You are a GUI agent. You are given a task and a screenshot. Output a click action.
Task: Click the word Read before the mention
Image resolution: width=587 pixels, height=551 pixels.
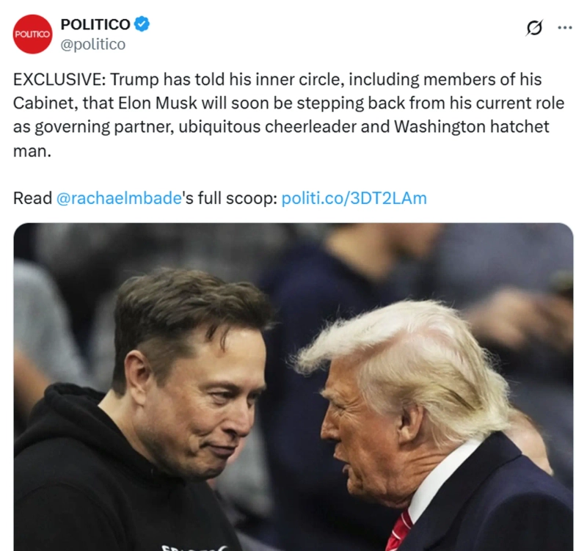pyautogui.click(x=32, y=198)
